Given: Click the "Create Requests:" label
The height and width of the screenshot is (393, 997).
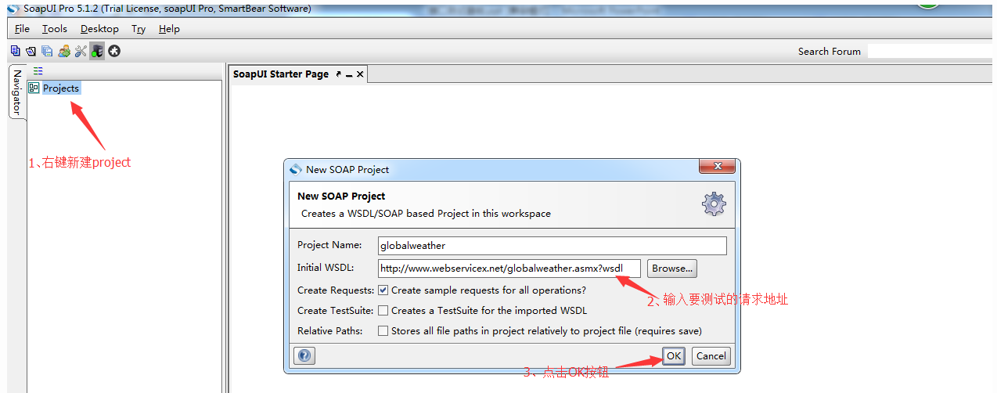Looking at the screenshot, I should pos(336,290).
